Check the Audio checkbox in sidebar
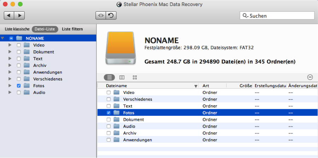Screen dimensions: 318x158 point(19,92)
